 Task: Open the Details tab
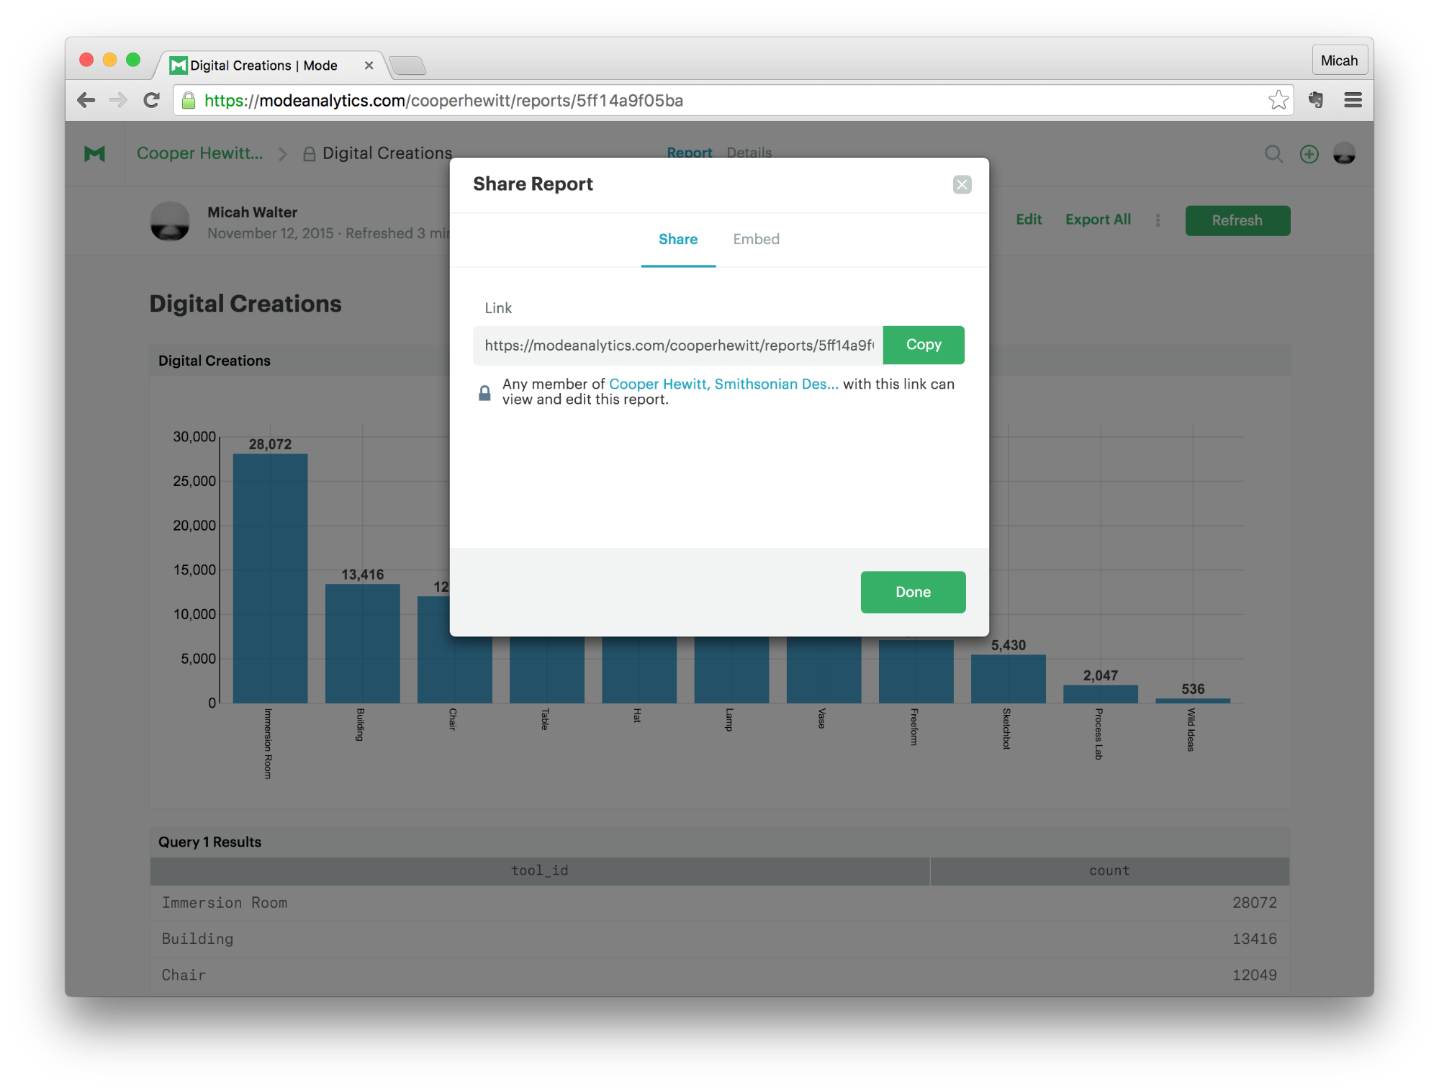[x=749, y=153]
